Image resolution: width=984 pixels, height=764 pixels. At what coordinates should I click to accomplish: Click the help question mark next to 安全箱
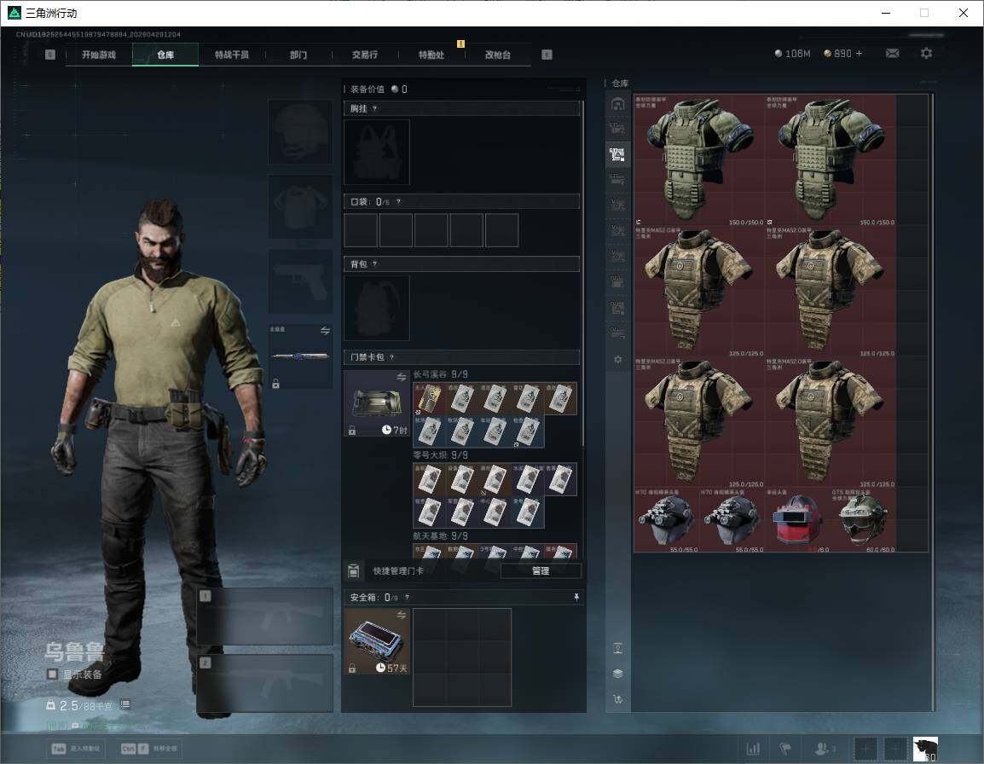[x=407, y=597]
